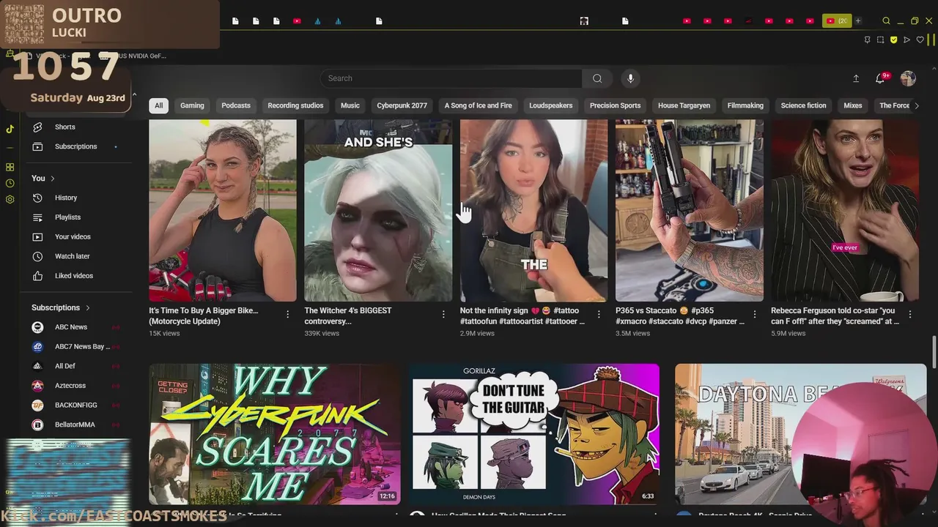Expand the You section chevron
The height and width of the screenshot is (527, 938).
pos(53,179)
